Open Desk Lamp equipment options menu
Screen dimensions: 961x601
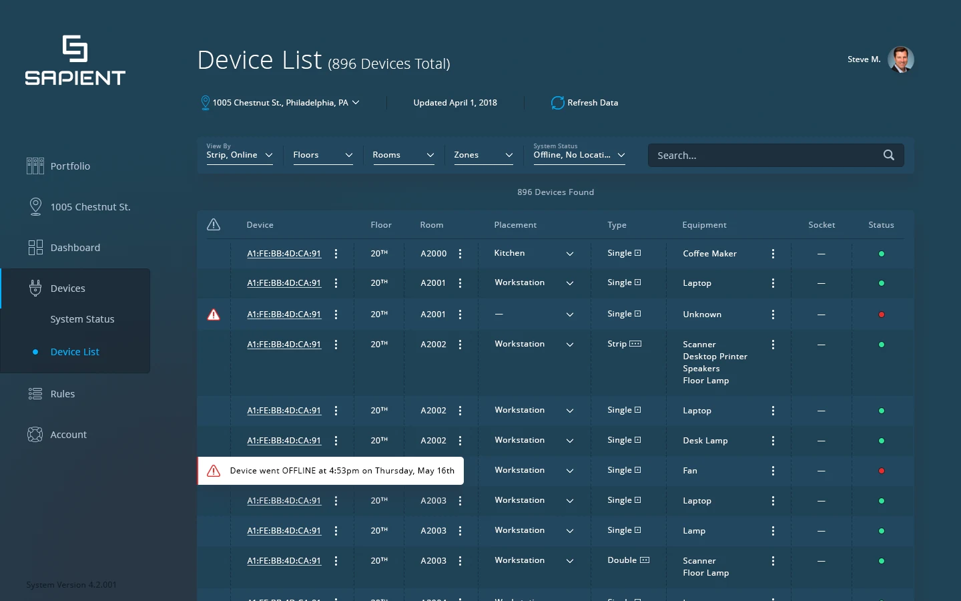coord(773,441)
